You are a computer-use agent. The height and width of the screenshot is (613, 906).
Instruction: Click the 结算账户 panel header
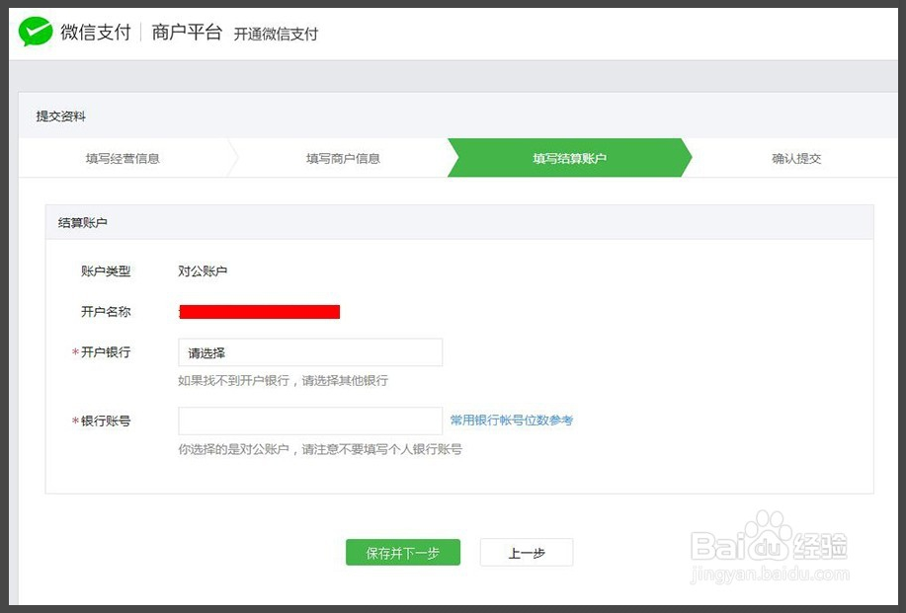click(83, 223)
